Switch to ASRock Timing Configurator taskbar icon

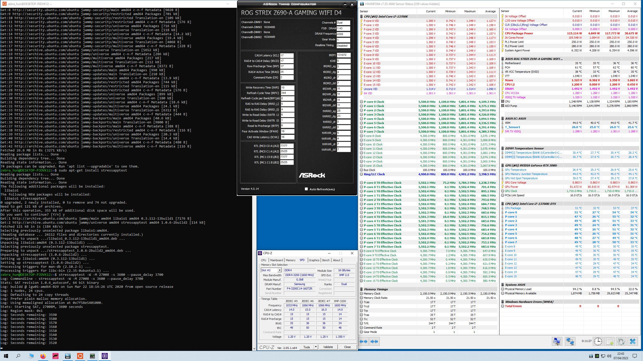point(92,356)
